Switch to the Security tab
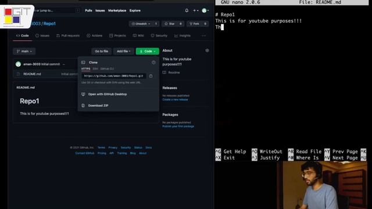Image resolution: width=372 pixels, height=209 pixels. (159, 35)
